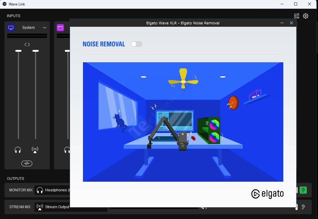
Task: Expand the System input dropdown chevron
Action: [x=45, y=28]
